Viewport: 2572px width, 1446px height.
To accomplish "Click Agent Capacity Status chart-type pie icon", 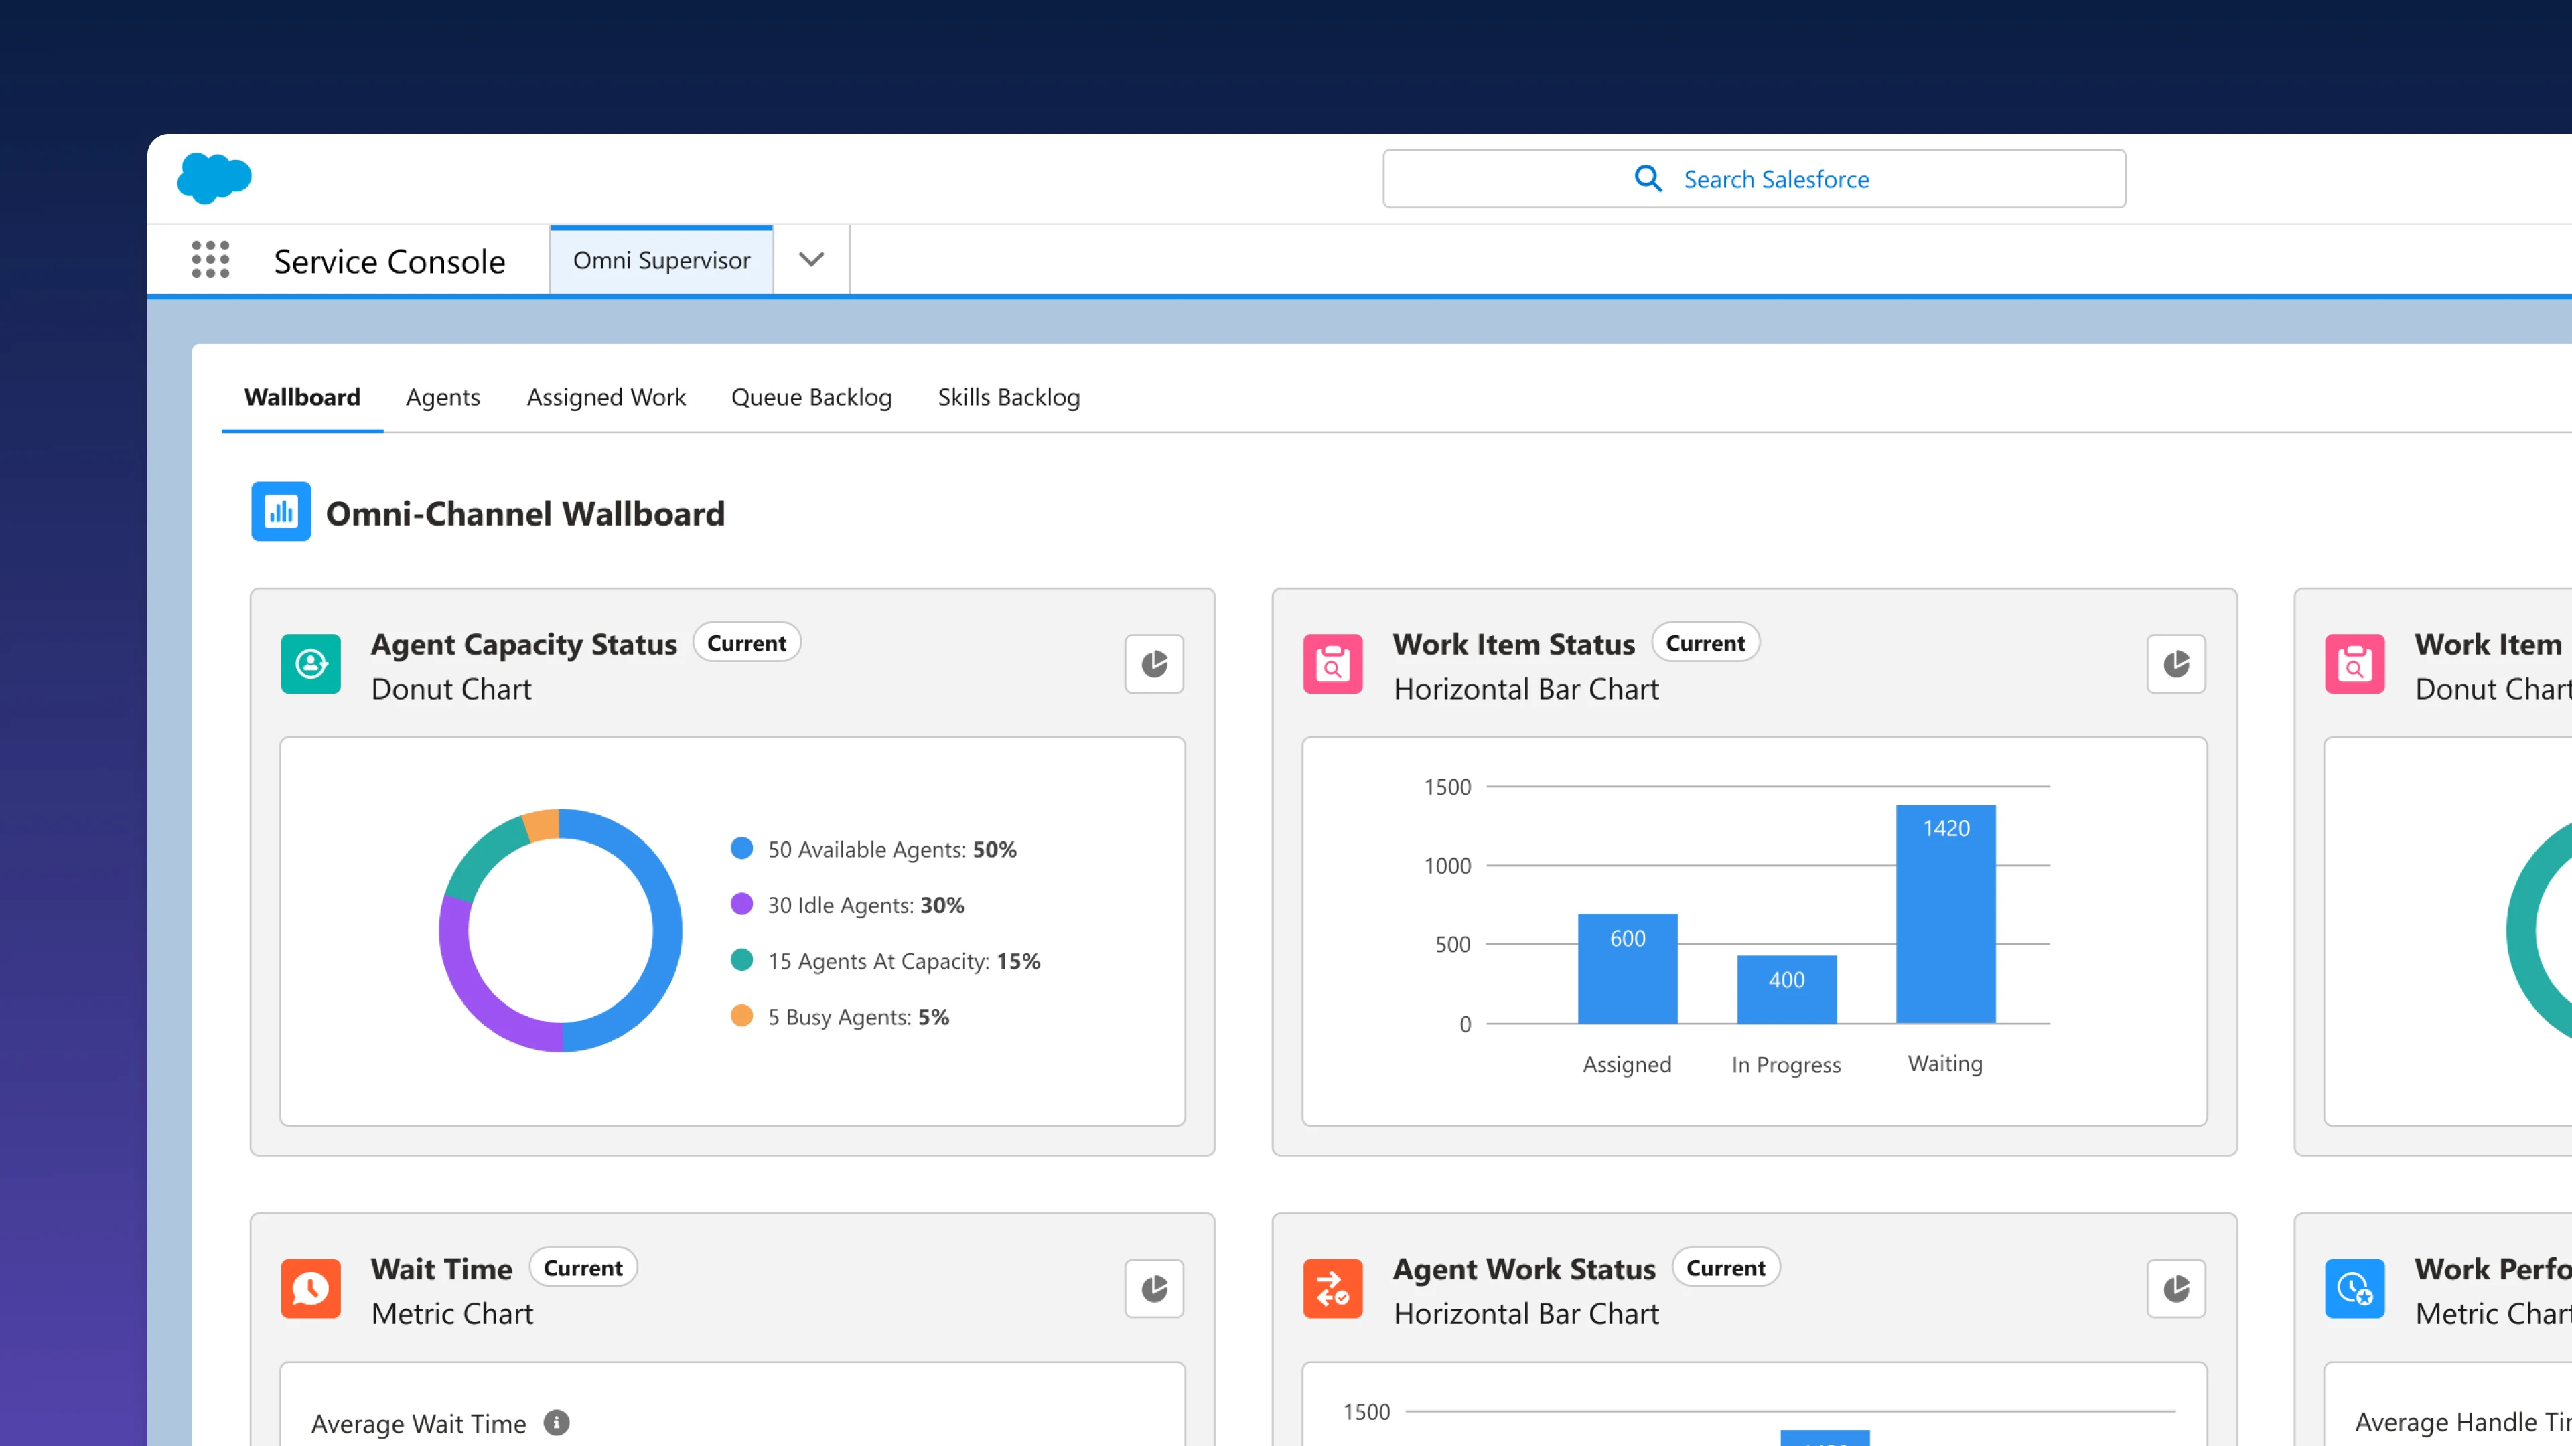I will (x=1154, y=663).
